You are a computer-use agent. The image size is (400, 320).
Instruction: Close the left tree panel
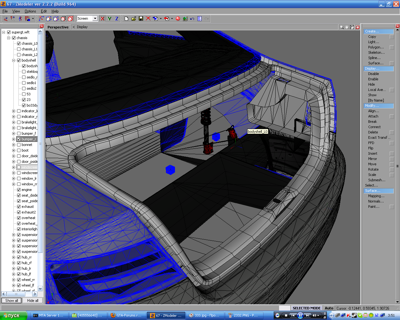tap(42, 26)
